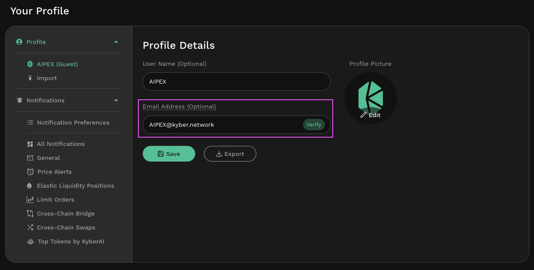Click the Elastic Liquidity Positions droplet icon
Image resolution: width=534 pixels, height=270 pixels.
pyautogui.click(x=30, y=186)
